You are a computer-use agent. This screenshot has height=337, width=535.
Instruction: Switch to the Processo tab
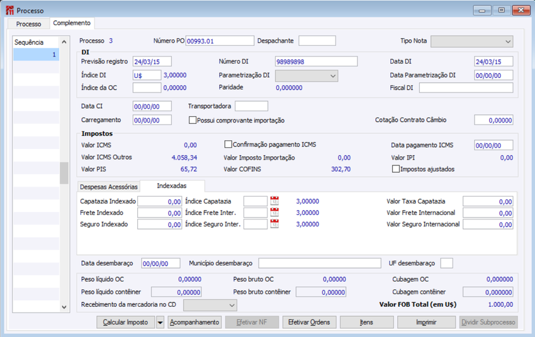(x=29, y=24)
